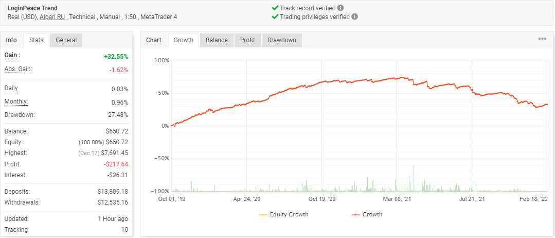Click the Feb 18, '22 axis date
The image size is (555, 238).
coord(534,199)
